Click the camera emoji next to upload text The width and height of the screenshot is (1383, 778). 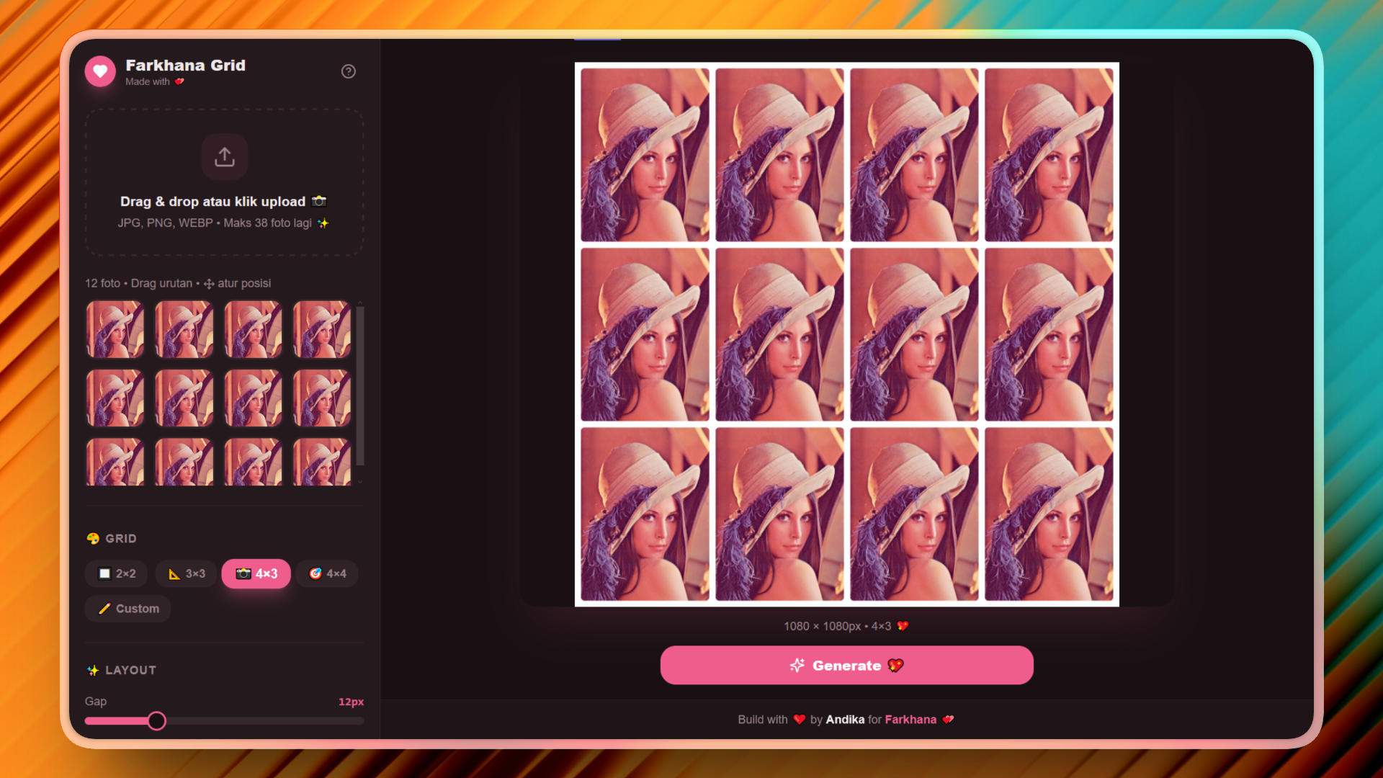point(319,202)
